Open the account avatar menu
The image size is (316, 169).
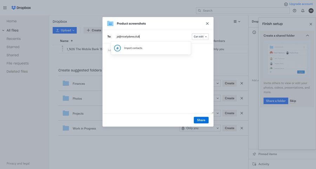[311, 10]
